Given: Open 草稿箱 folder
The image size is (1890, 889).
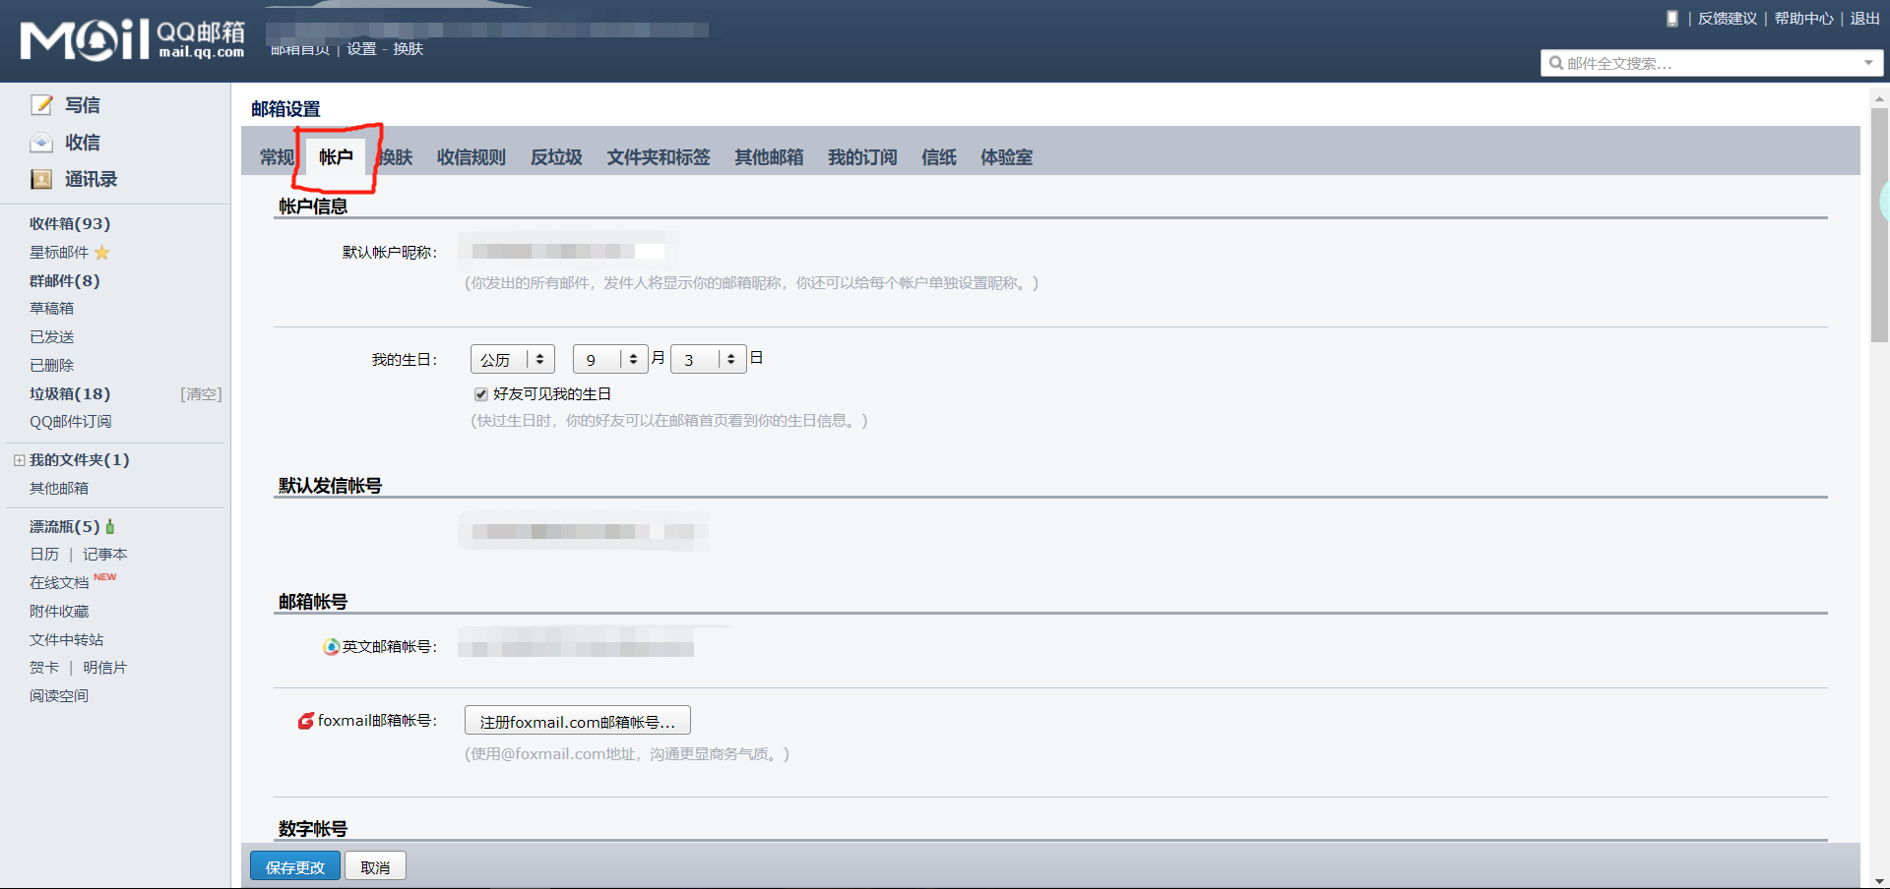Looking at the screenshot, I should click(52, 309).
